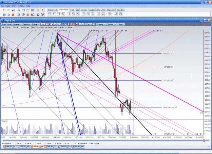Click the Print icon in main toolbar
Screen dimensions: 212x154
point(19,10)
